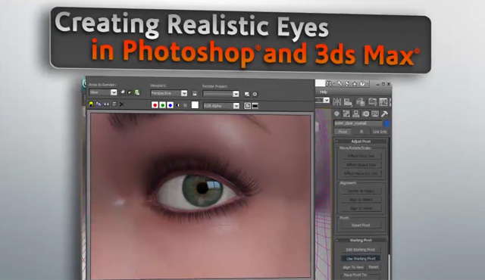The width and height of the screenshot is (485, 280).
Task: Click the rendered eye image
Action: pyautogui.click(x=200, y=195)
